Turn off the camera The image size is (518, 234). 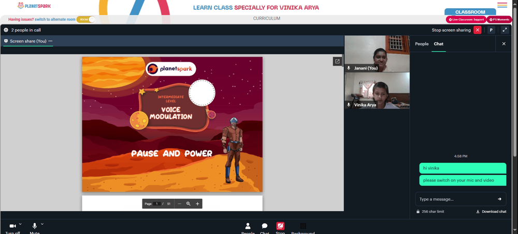[12, 226]
